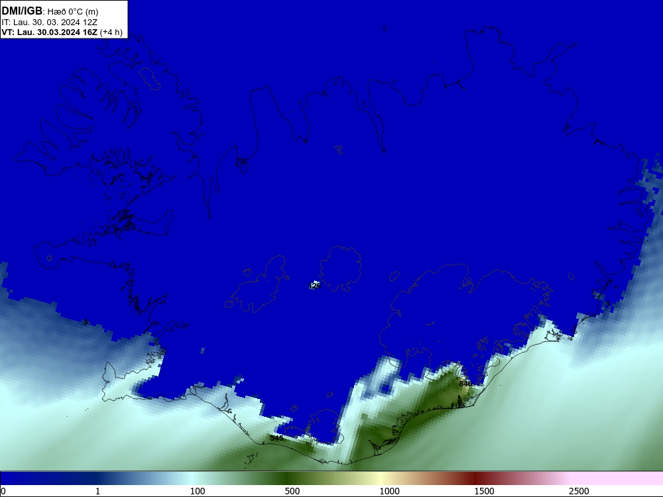Screen dimensions: 663x497
Task: Click the 0 label on the color scale
Action: pos(3,491)
